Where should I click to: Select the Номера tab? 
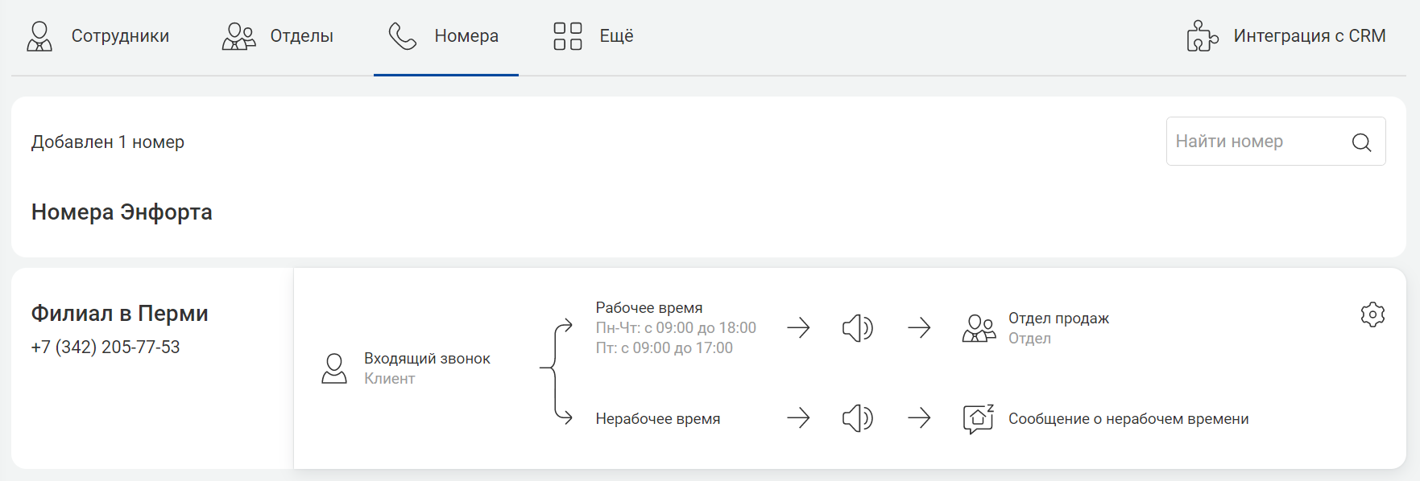(445, 36)
